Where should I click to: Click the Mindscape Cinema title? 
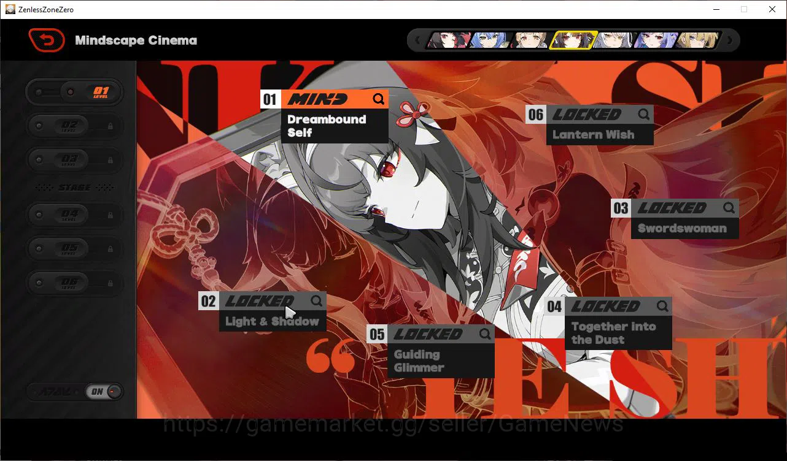pos(136,40)
